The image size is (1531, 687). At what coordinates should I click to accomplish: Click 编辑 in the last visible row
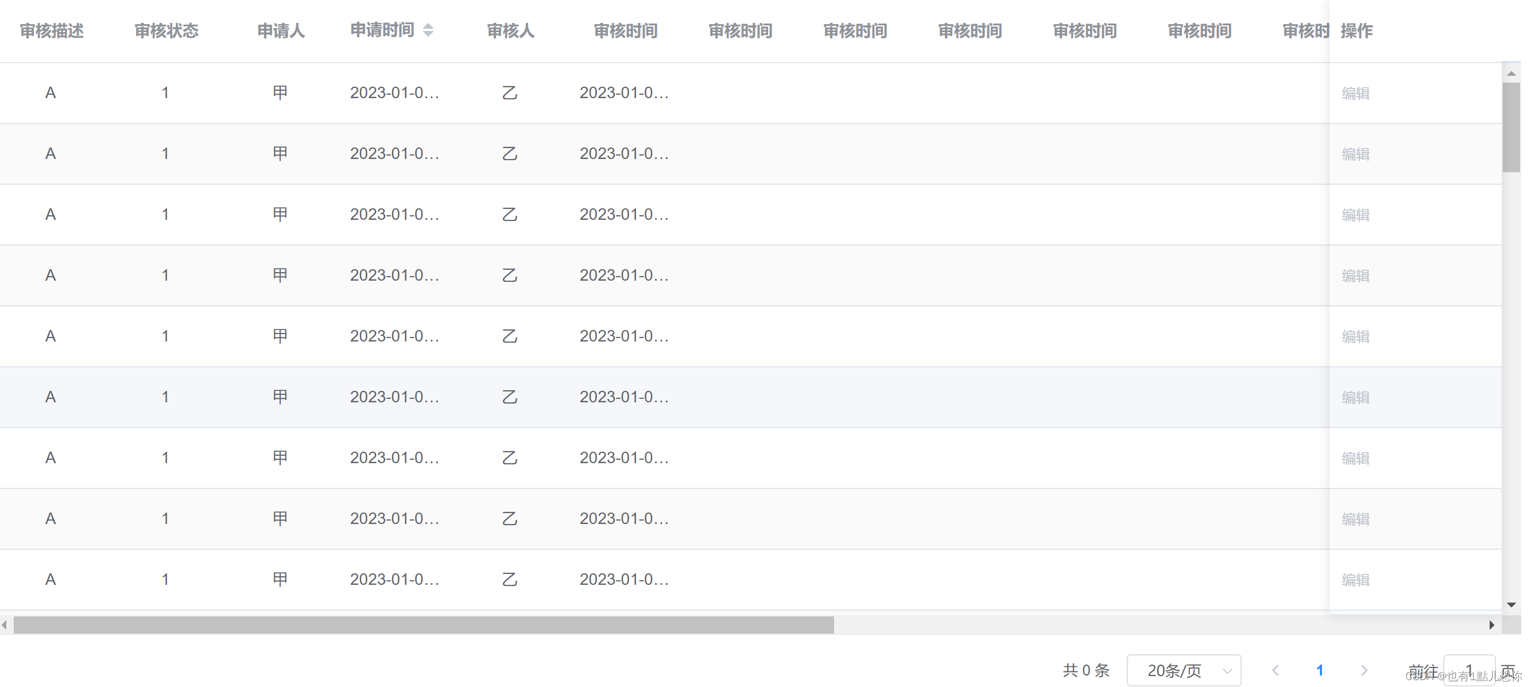pos(1355,580)
